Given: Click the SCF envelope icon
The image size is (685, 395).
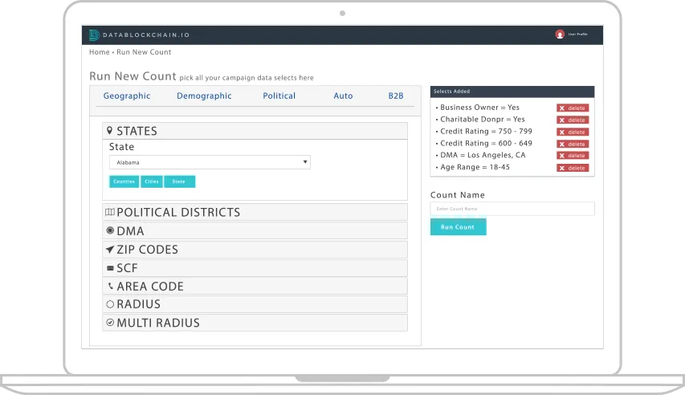Looking at the screenshot, I should point(110,268).
